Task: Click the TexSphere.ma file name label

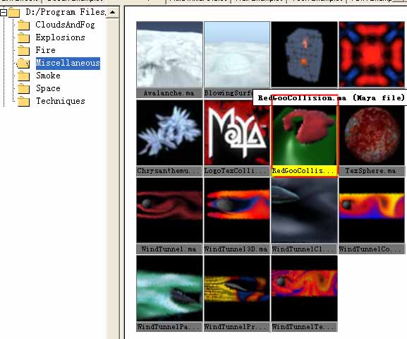Action: click(x=372, y=171)
